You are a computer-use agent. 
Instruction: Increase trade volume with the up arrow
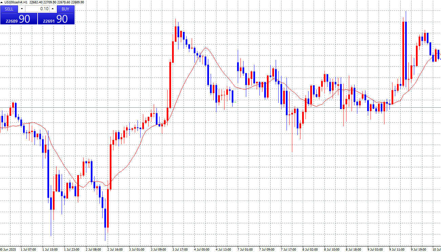click(52, 9)
